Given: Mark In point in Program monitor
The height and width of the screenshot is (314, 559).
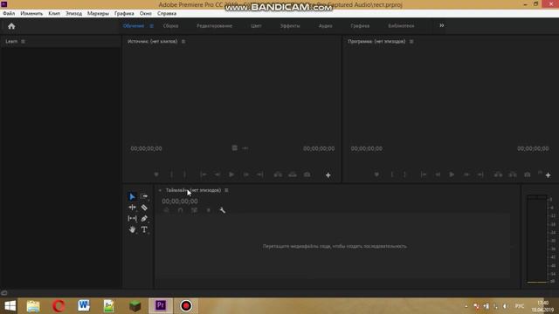Looking at the screenshot, I should [392, 174].
